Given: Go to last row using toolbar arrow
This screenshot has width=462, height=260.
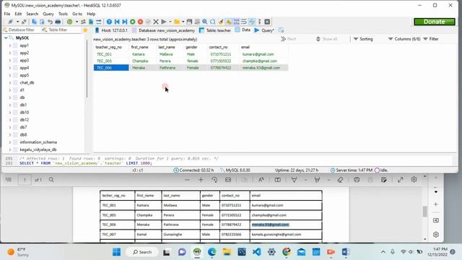Looking at the screenshot, I should (125, 22).
